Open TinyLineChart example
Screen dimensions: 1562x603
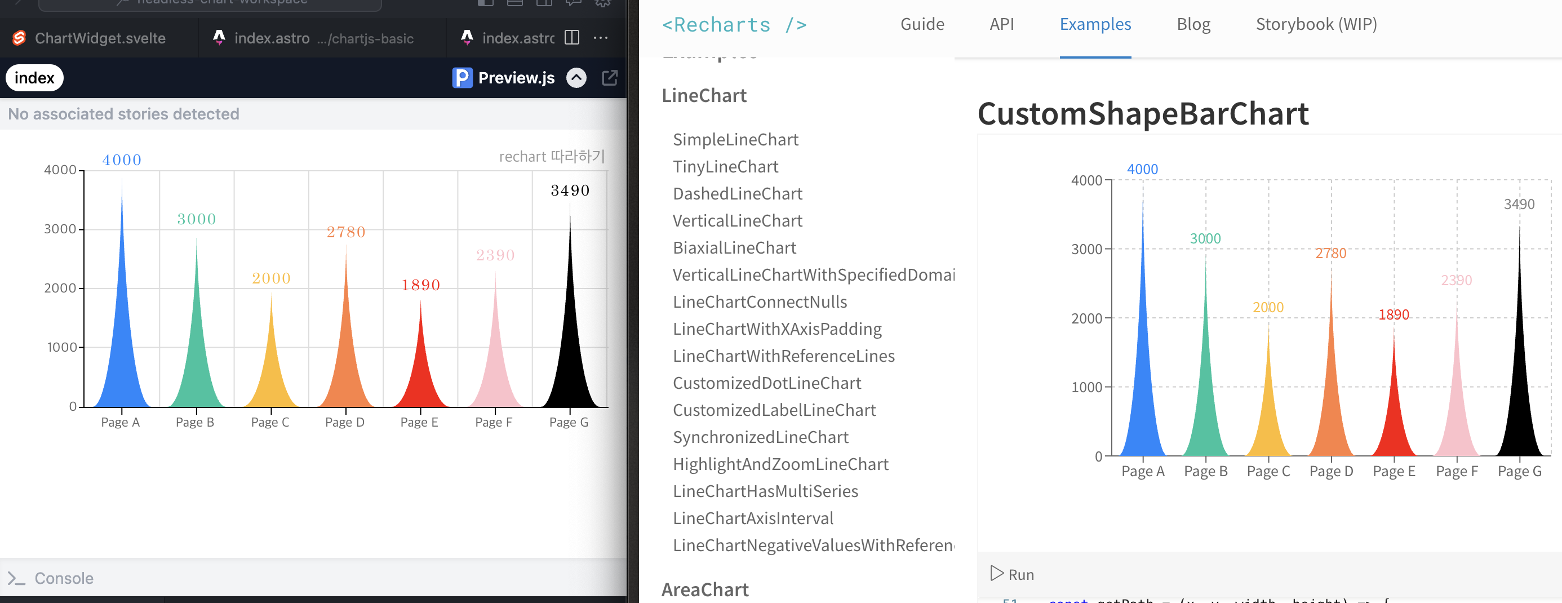[725, 167]
